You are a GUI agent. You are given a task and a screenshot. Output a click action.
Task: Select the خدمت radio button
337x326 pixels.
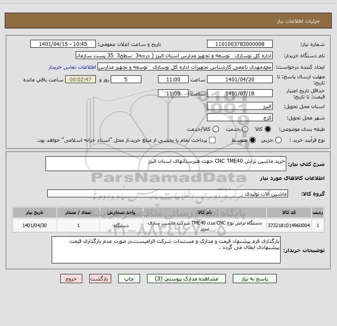pyautogui.click(x=245, y=129)
